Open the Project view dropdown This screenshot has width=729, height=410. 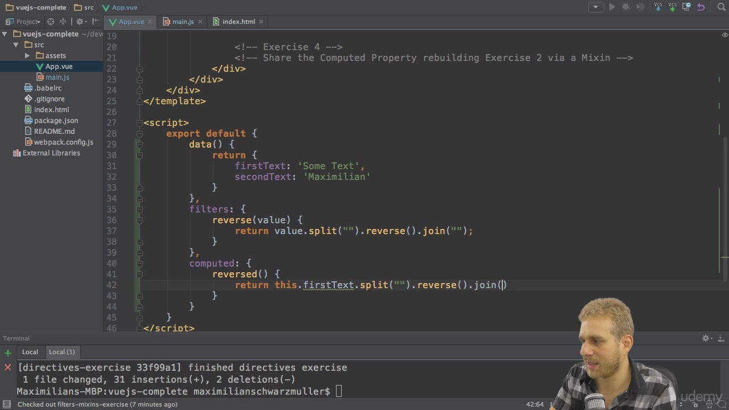[x=23, y=22]
